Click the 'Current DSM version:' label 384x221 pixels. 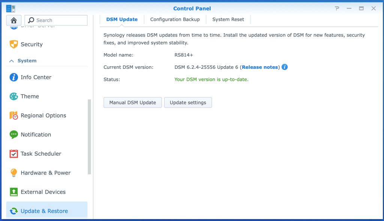(x=128, y=67)
